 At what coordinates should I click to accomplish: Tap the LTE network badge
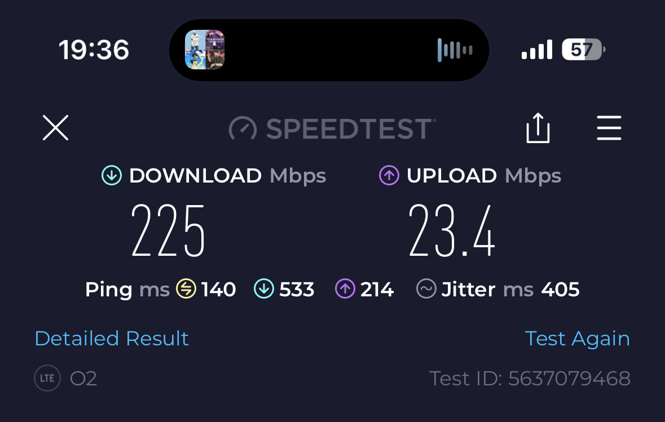[x=47, y=378]
